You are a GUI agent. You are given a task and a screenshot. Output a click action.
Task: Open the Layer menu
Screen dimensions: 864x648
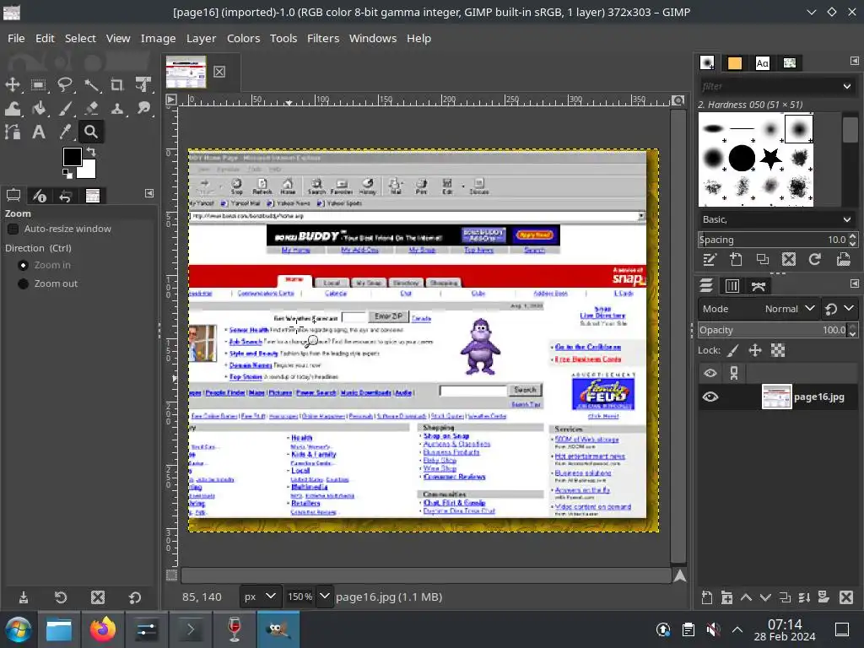tap(201, 38)
